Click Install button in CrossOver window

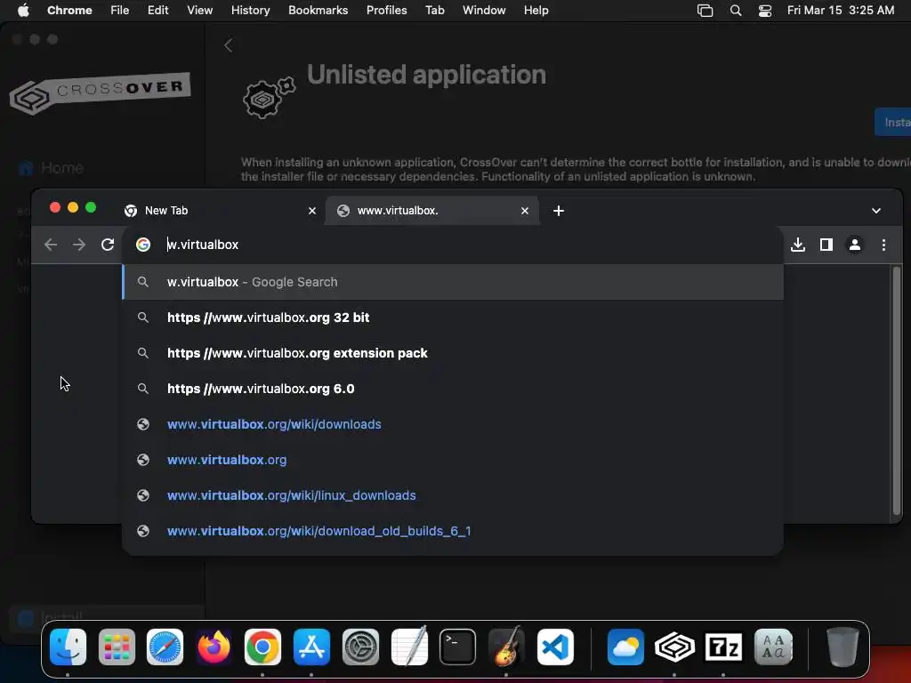pos(893,122)
